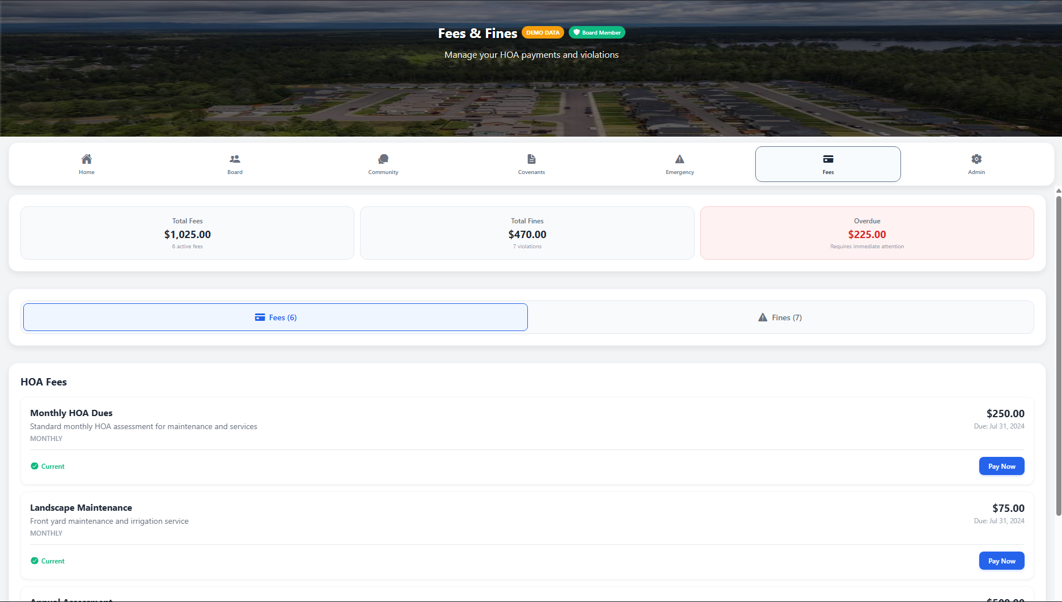Pay Now for Monthly HOA Dues
Image resolution: width=1062 pixels, height=602 pixels.
pyautogui.click(x=1001, y=467)
